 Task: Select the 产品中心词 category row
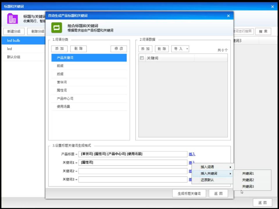pyautogui.click(x=89, y=98)
